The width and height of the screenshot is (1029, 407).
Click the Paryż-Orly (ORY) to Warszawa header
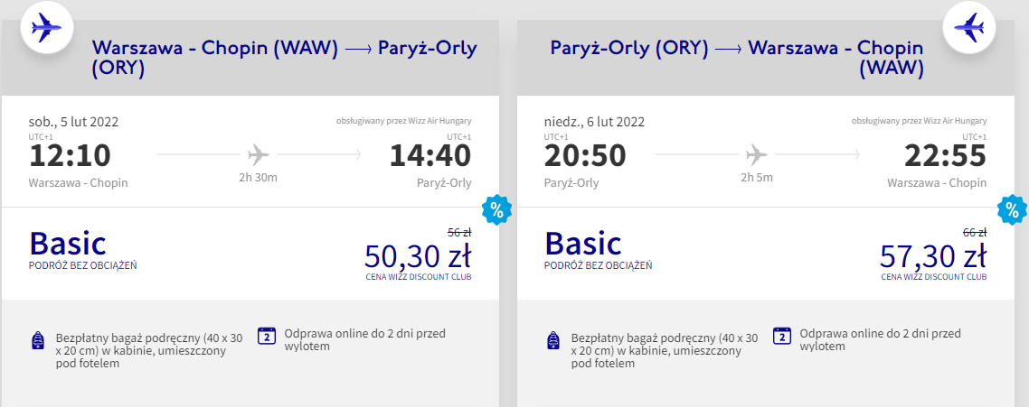(x=736, y=57)
